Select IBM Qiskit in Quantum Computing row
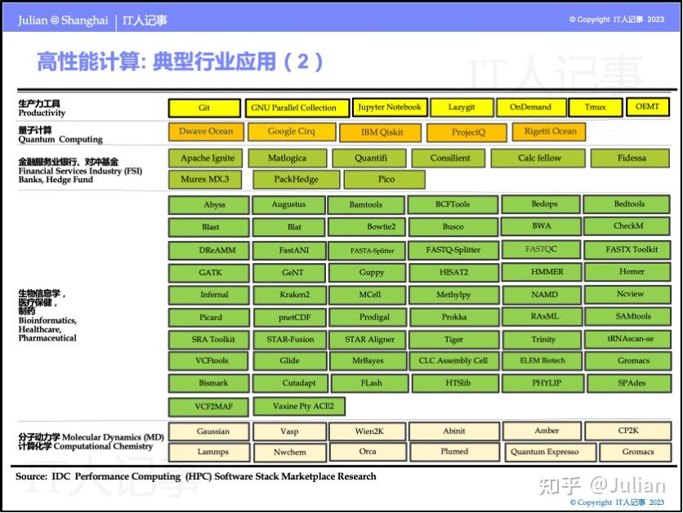The width and height of the screenshot is (683, 513). (x=381, y=132)
